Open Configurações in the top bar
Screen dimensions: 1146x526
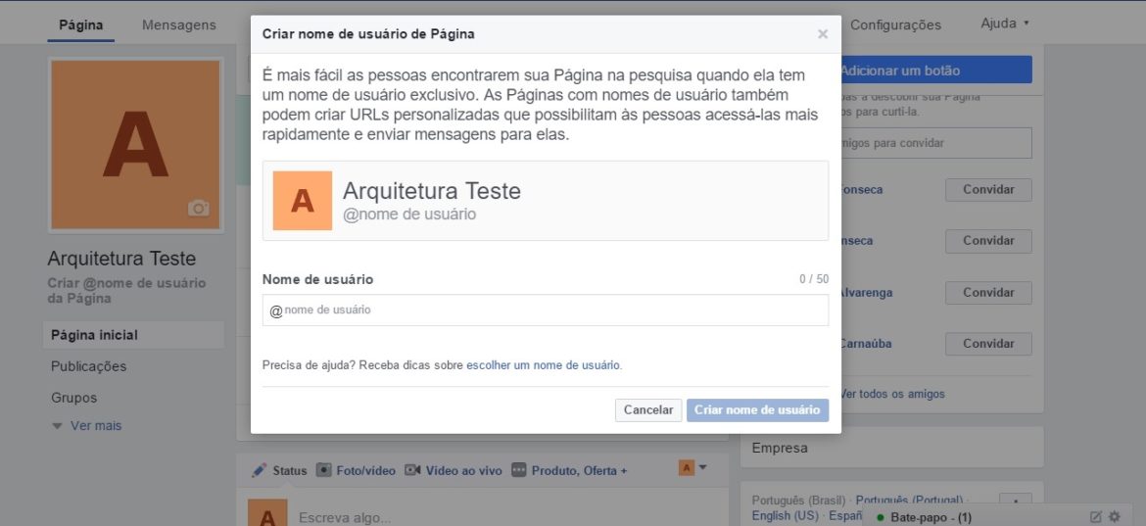tap(895, 25)
